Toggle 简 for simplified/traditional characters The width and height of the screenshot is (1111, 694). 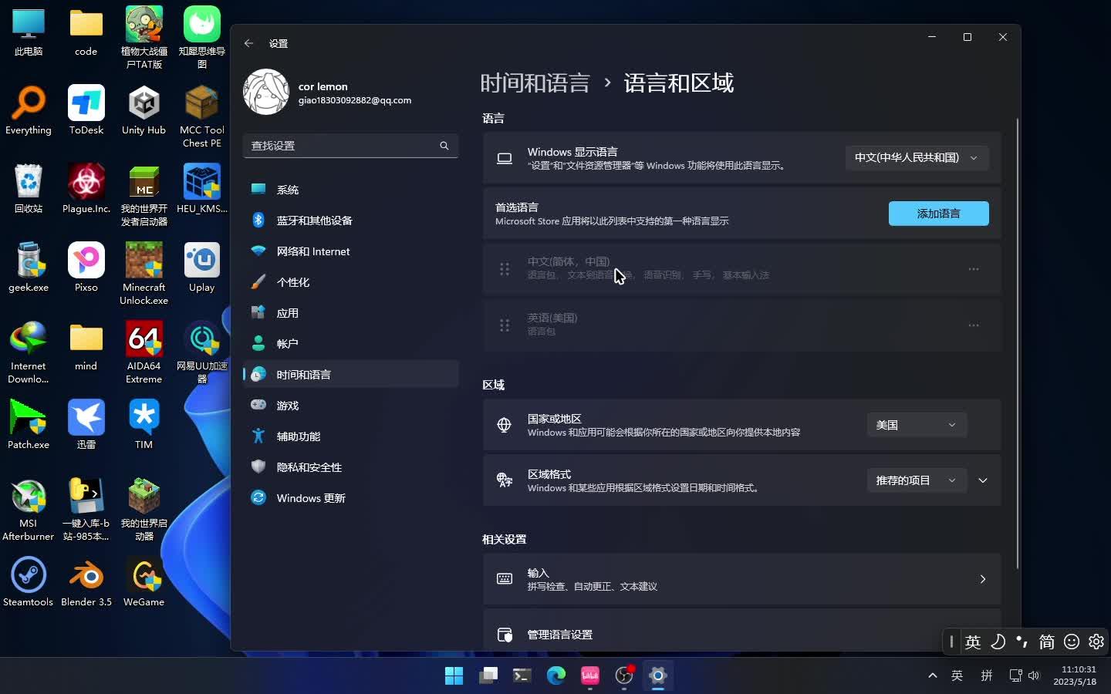(1046, 642)
